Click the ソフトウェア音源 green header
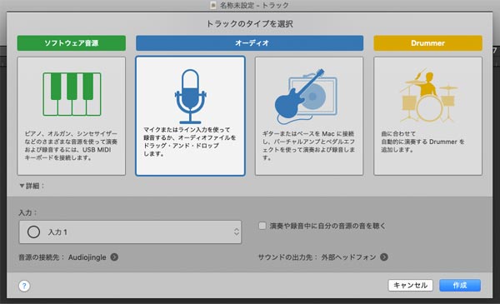 tap(72, 43)
